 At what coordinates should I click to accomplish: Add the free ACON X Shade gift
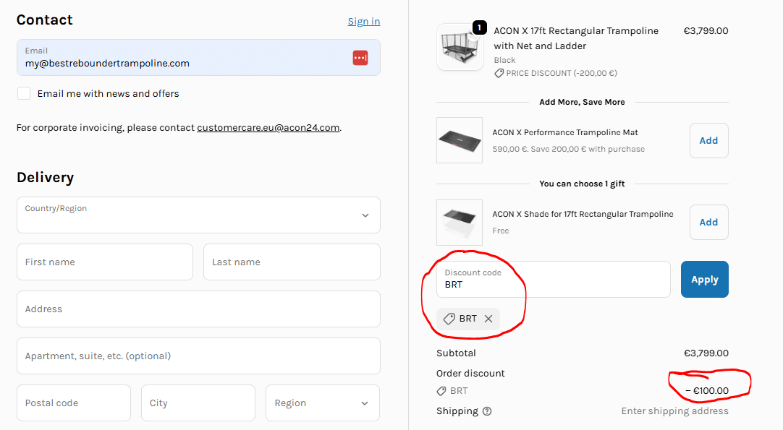[x=708, y=222]
